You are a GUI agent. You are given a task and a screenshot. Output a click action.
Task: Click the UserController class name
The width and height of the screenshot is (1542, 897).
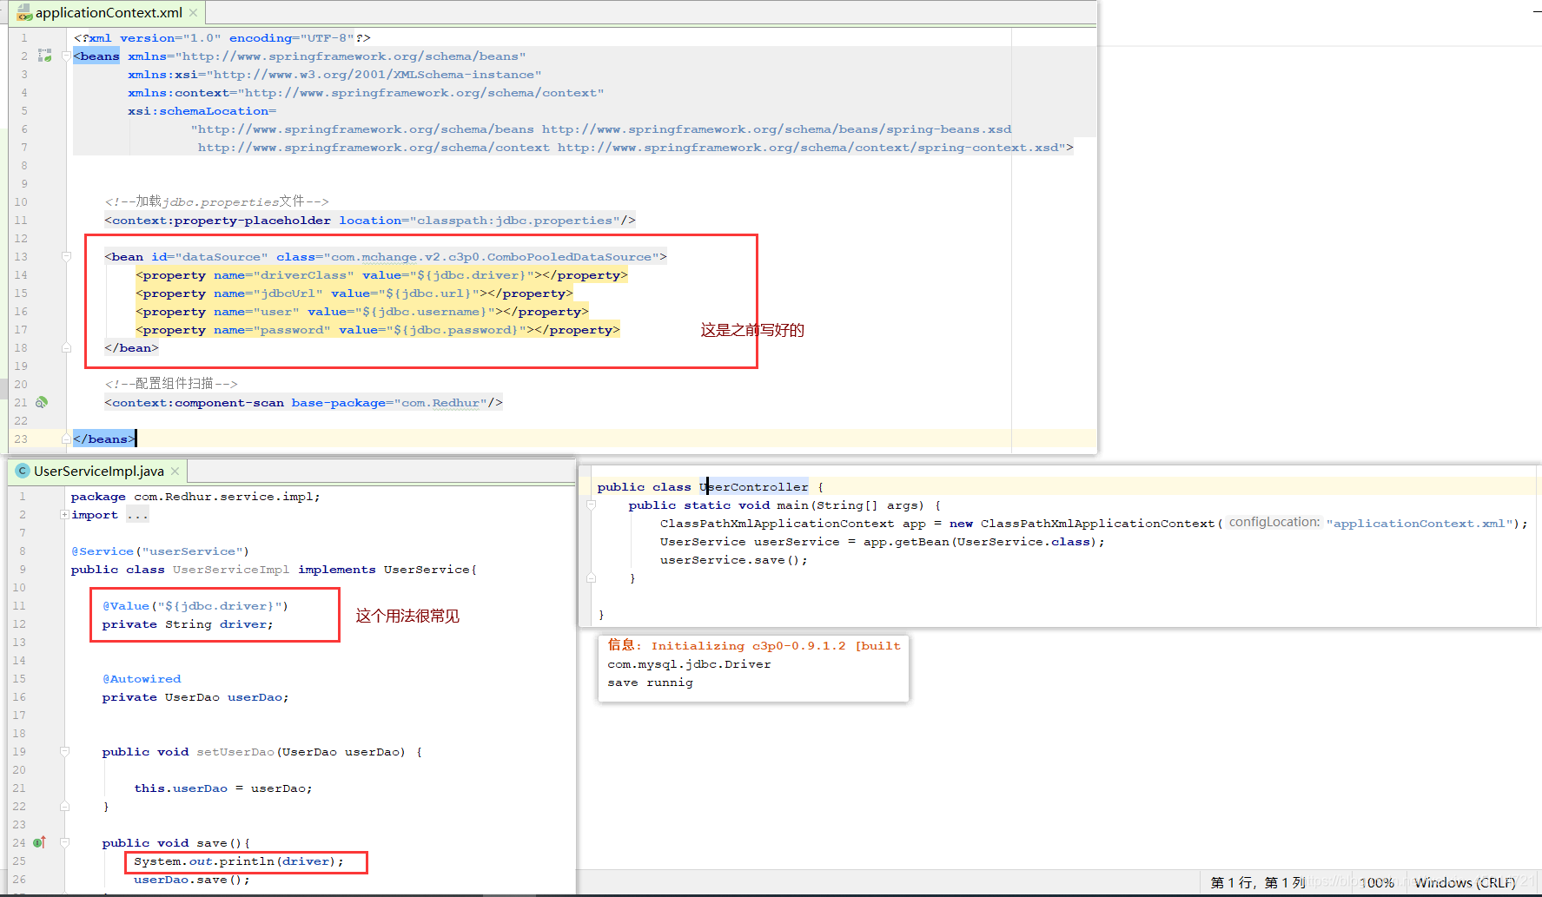point(754,486)
